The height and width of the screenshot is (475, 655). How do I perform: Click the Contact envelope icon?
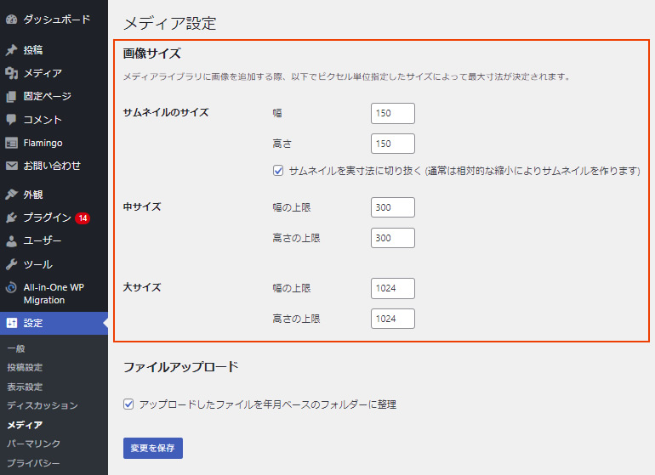(x=11, y=166)
